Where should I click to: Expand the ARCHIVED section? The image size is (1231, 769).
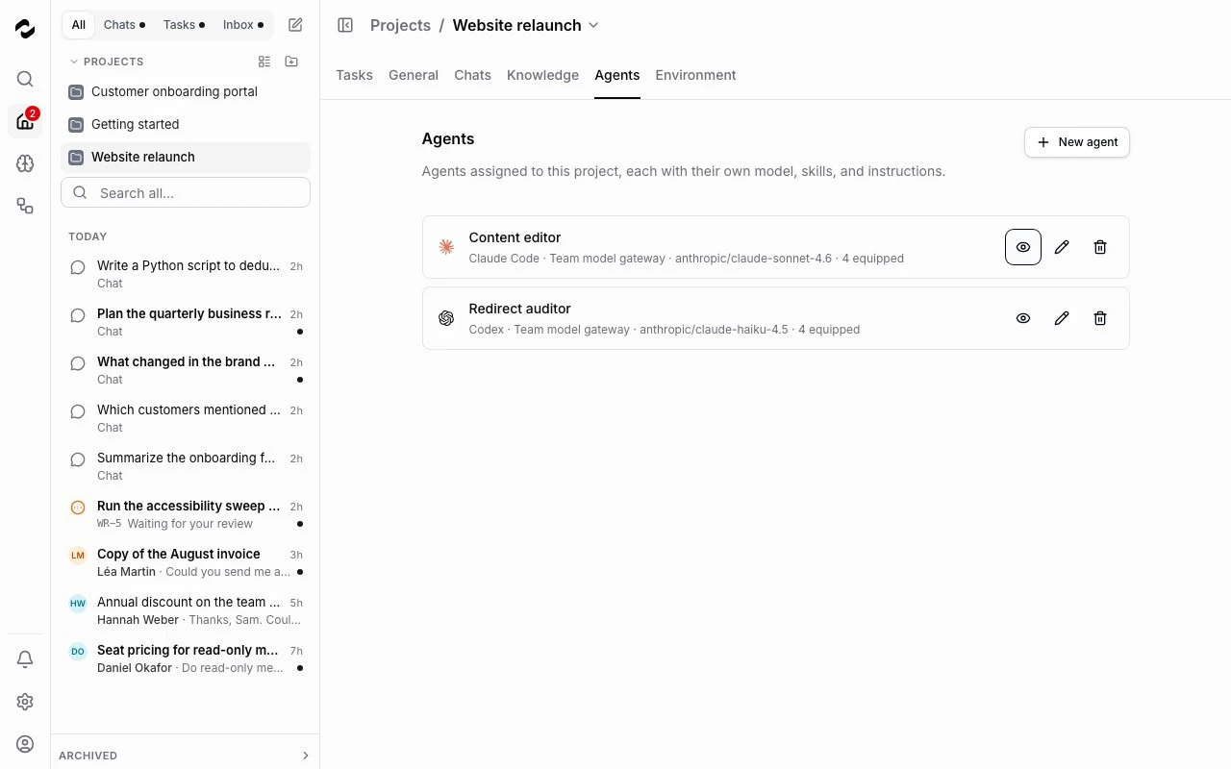tap(185, 756)
